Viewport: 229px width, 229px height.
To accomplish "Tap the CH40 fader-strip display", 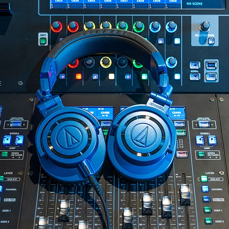I will [177, 113].
